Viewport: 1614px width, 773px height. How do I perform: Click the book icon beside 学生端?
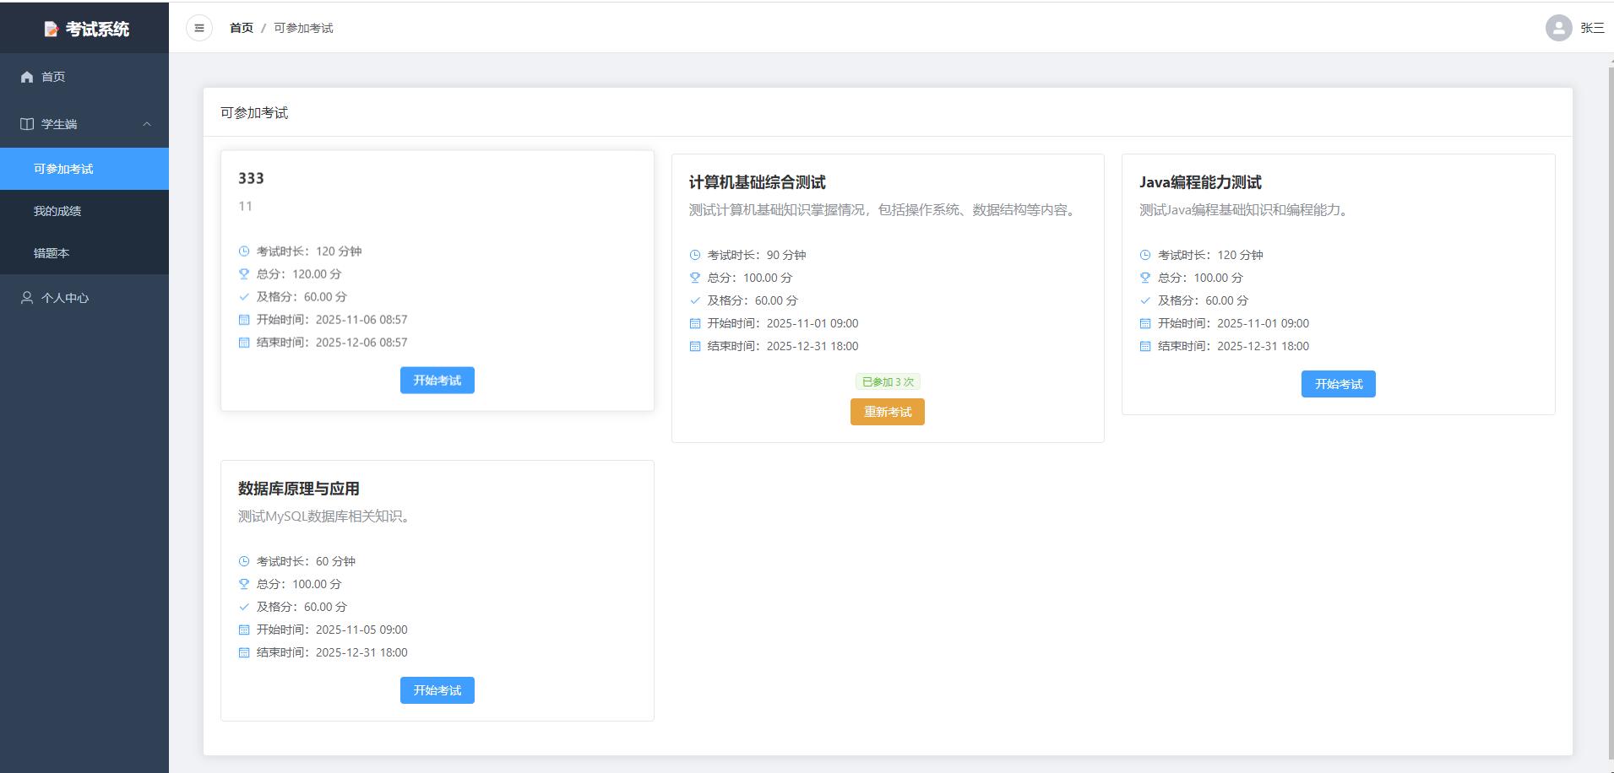click(27, 124)
